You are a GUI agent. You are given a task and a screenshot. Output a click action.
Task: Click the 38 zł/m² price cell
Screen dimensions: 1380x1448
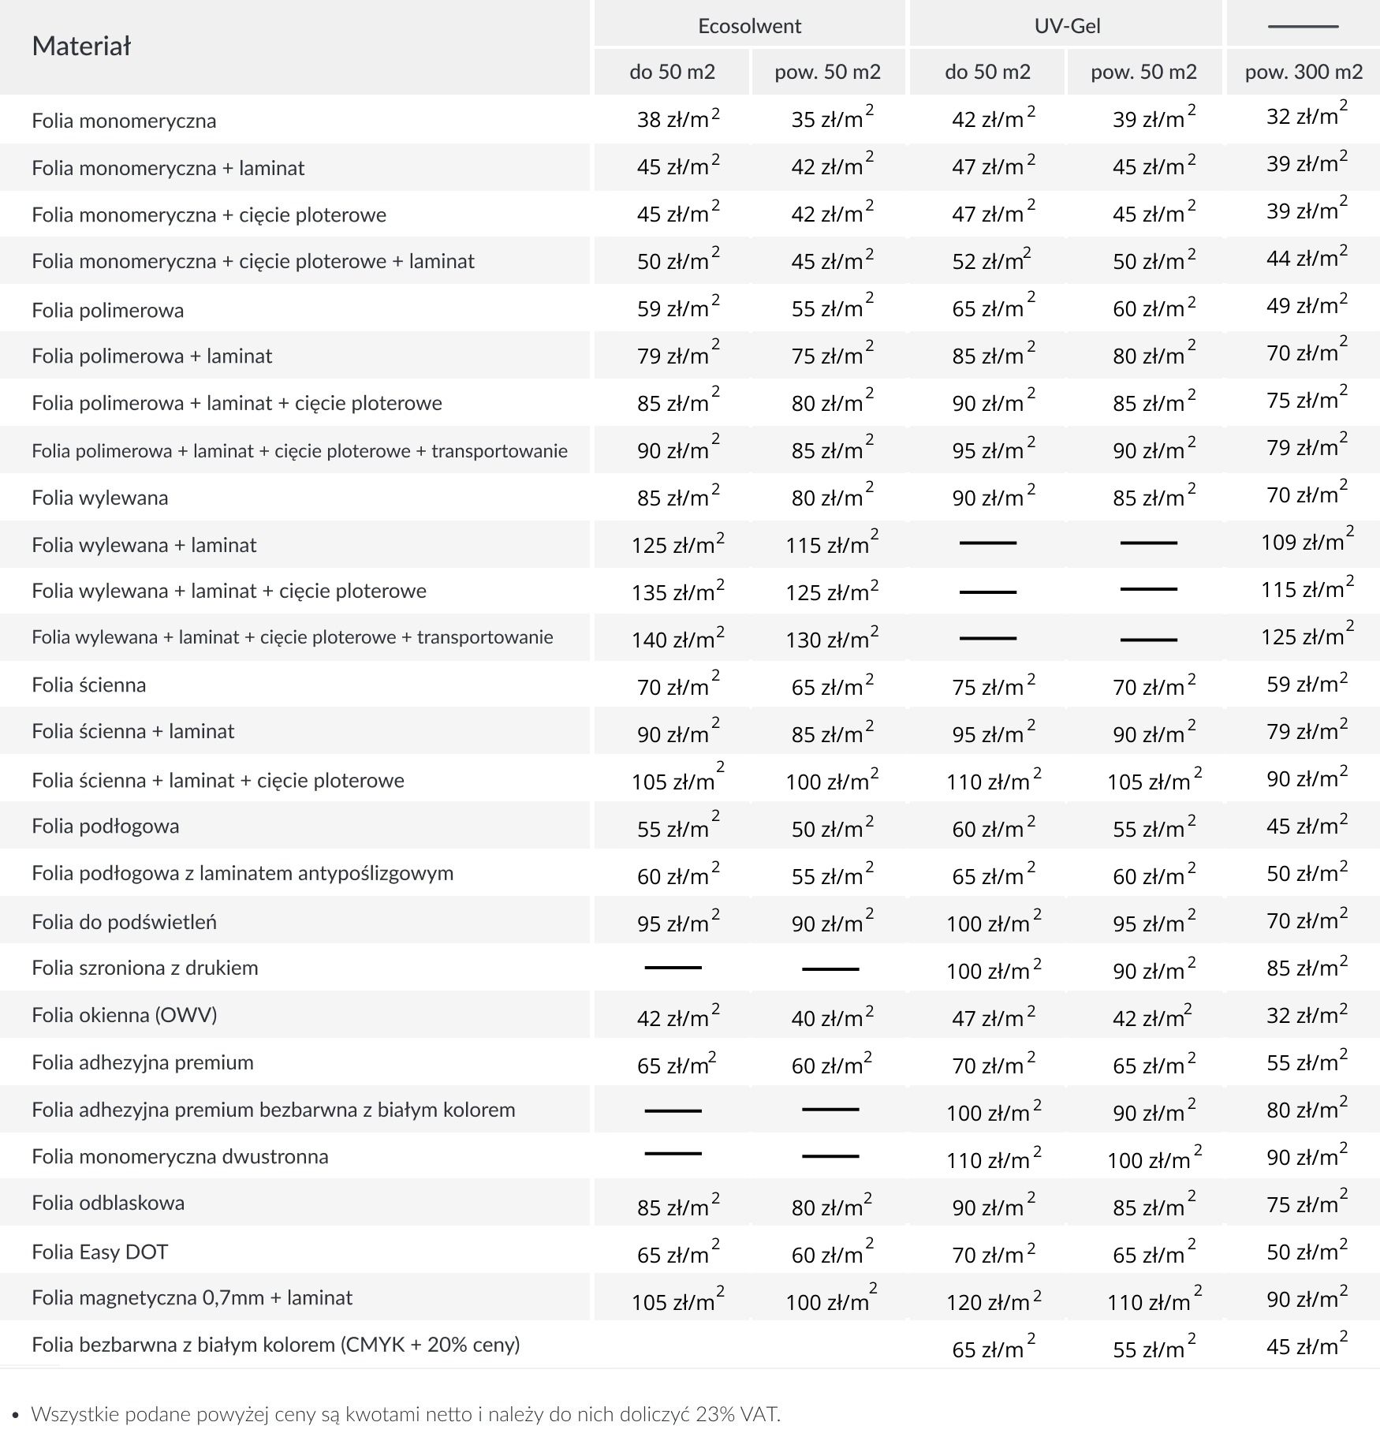click(x=677, y=119)
